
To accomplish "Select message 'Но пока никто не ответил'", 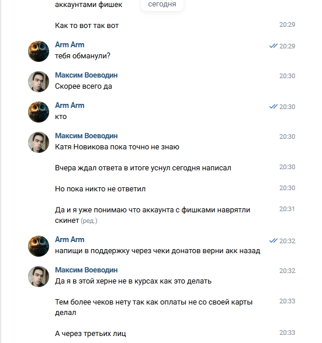I will [100, 189].
